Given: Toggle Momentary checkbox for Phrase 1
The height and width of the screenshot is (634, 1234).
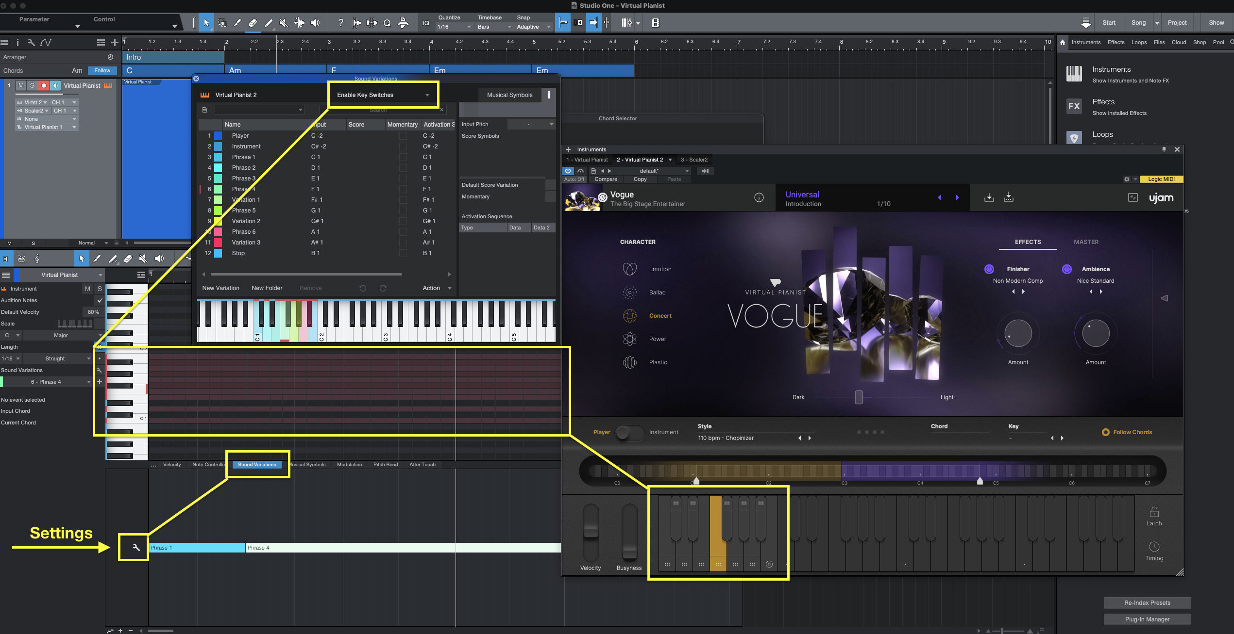Looking at the screenshot, I should click(403, 157).
